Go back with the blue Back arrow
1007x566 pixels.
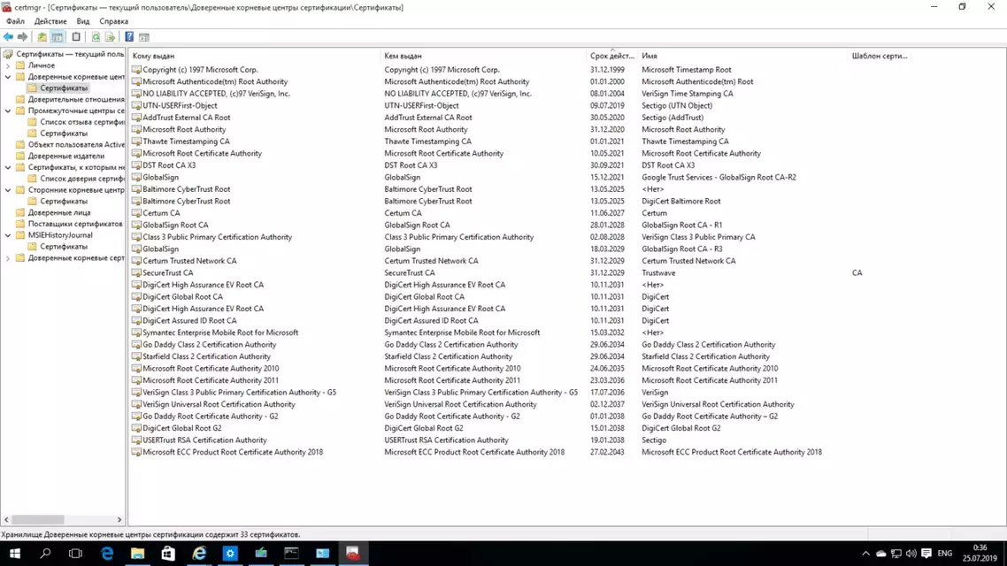click(x=8, y=37)
